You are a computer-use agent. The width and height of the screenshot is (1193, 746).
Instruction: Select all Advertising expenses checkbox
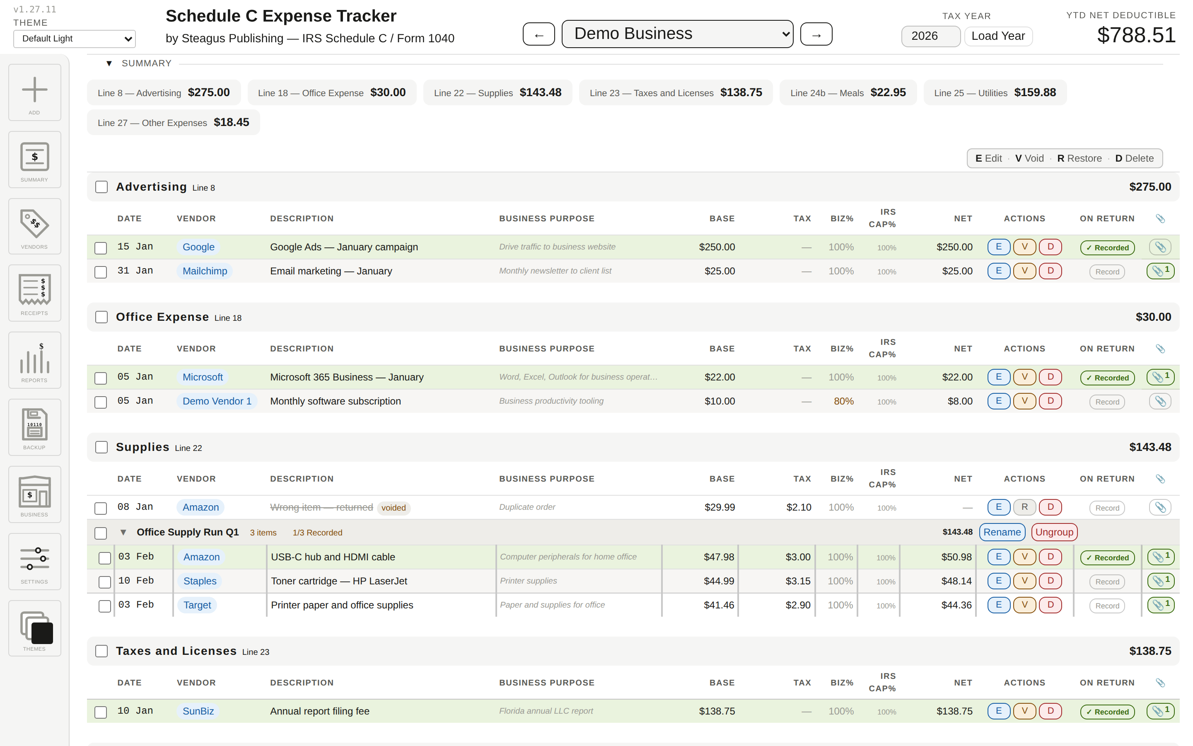pos(101,187)
